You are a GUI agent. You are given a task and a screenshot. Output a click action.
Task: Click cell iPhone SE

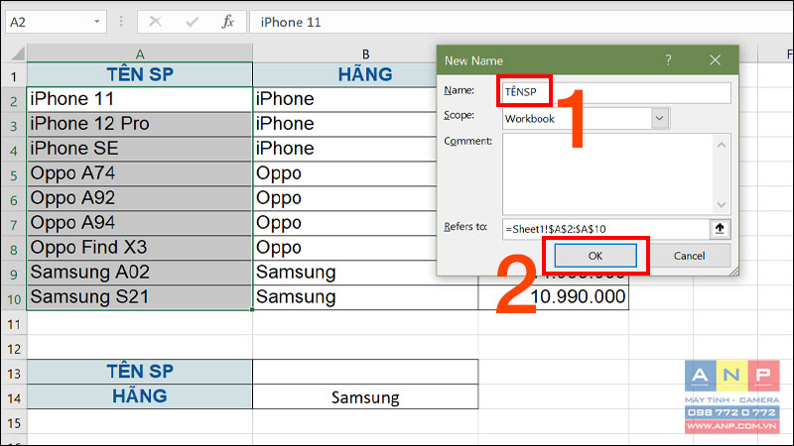click(140, 149)
